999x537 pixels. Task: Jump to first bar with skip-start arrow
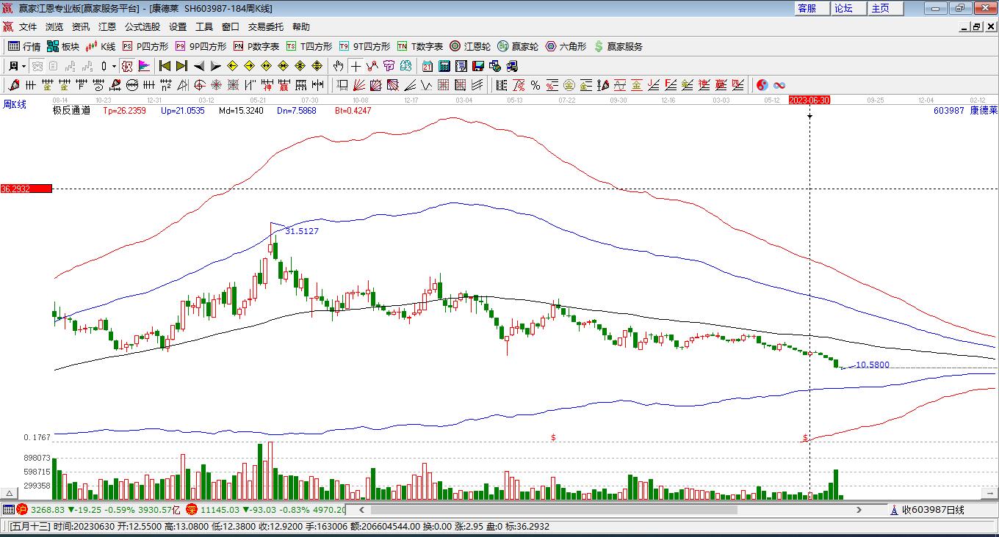(165, 66)
